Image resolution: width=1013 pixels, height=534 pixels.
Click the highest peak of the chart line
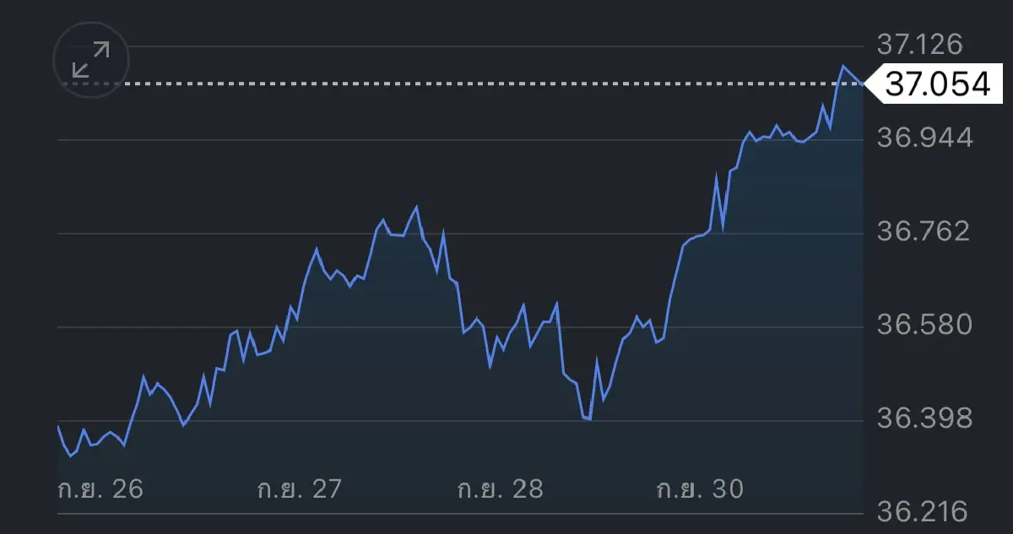click(x=842, y=66)
